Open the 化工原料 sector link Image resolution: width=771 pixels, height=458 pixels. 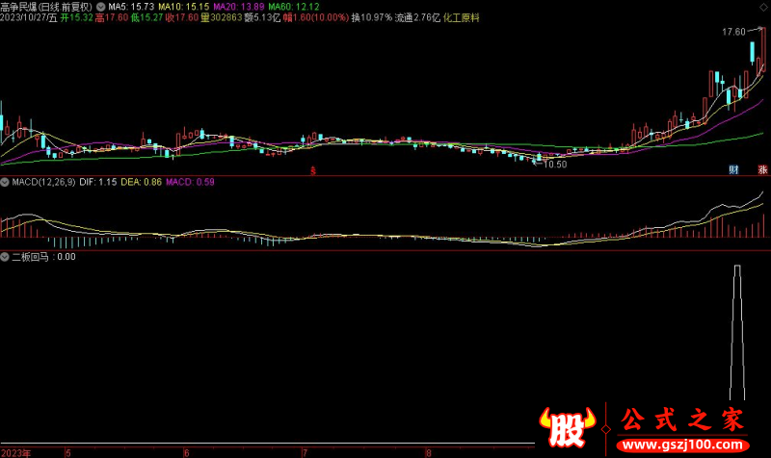462,17
